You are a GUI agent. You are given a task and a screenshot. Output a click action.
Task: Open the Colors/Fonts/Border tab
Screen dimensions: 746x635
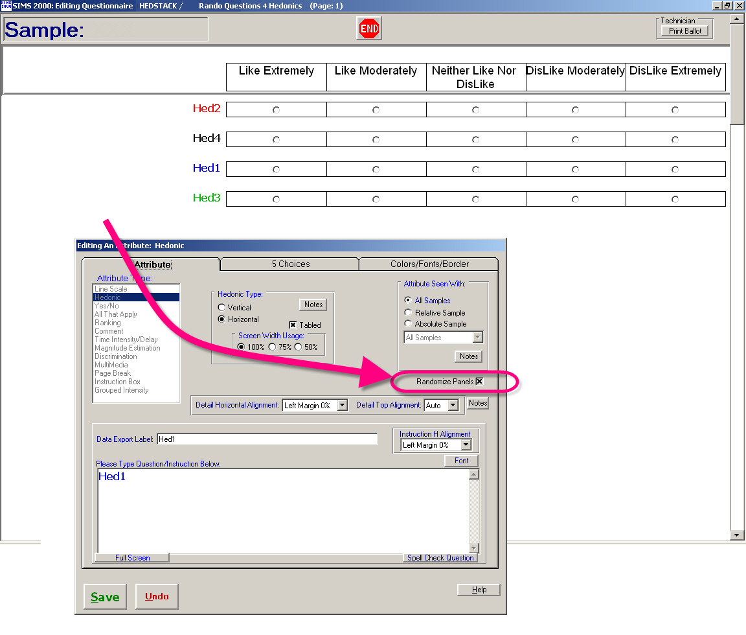pyautogui.click(x=429, y=264)
